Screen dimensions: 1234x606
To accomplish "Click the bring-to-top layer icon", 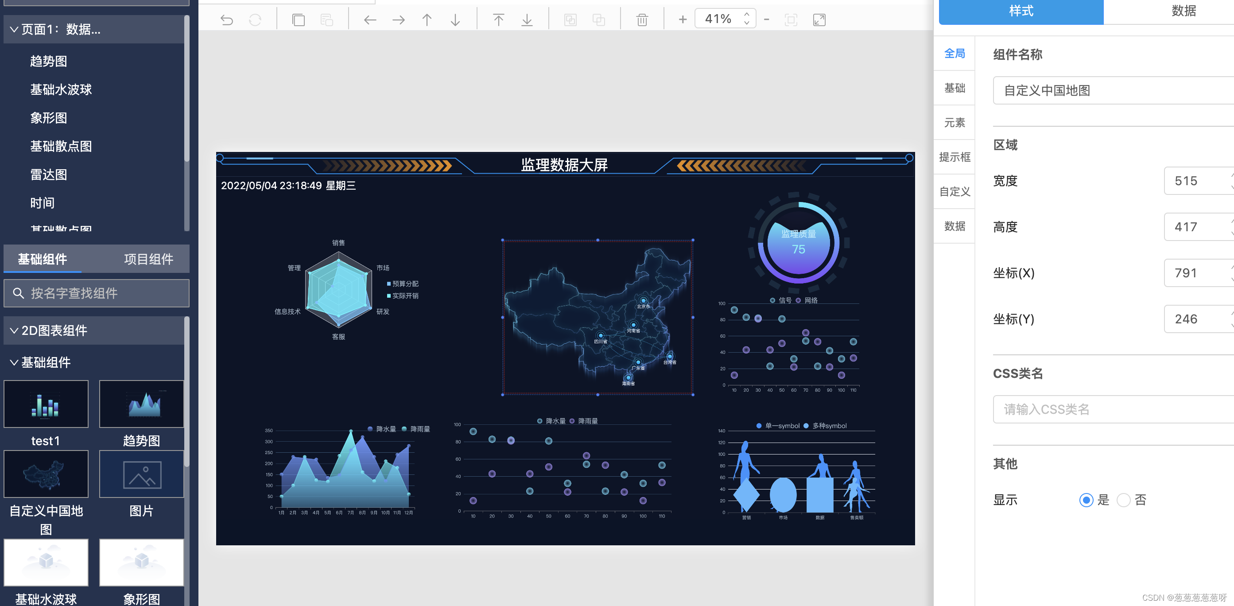I will [498, 19].
